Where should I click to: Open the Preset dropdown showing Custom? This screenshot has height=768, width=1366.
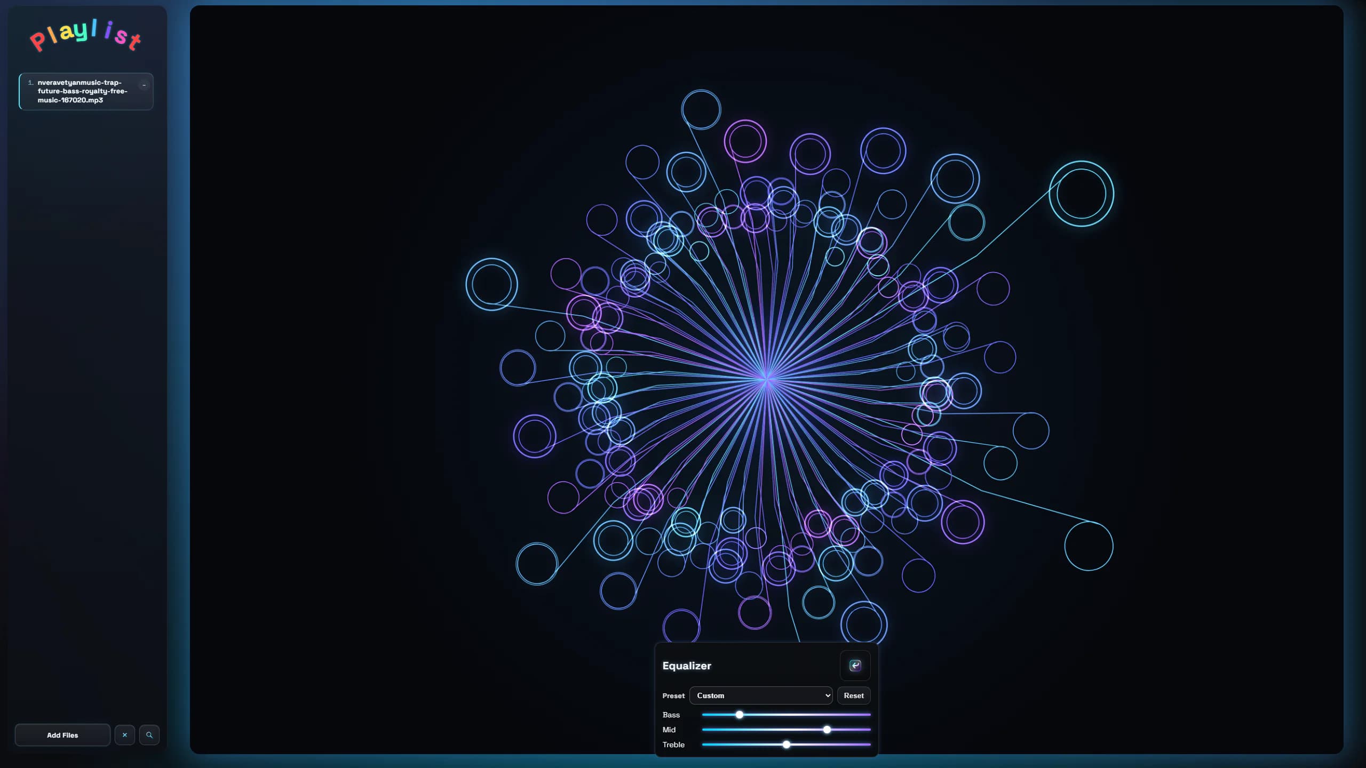[761, 695]
